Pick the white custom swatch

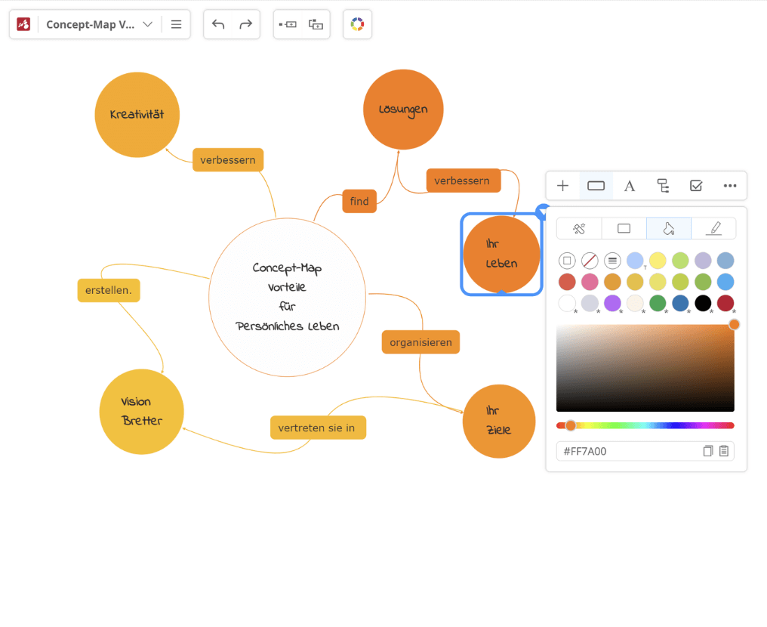pos(567,303)
